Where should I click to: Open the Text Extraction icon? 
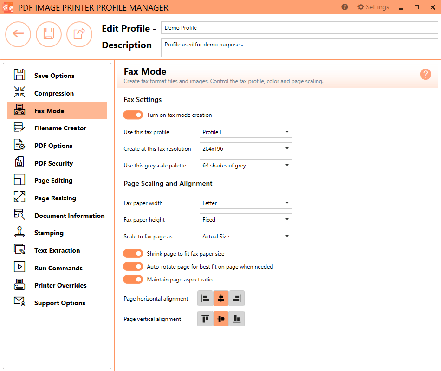pyautogui.click(x=19, y=250)
